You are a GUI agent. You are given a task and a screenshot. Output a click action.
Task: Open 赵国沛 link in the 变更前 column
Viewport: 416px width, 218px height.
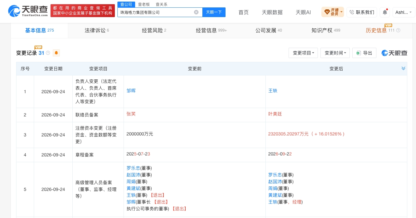point(133,175)
